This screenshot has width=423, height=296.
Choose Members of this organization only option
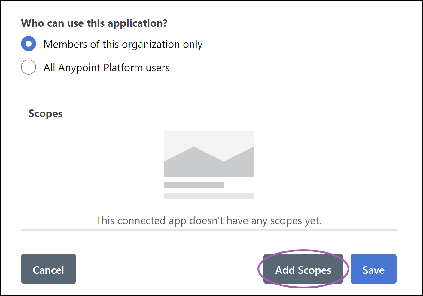click(x=29, y=44)
